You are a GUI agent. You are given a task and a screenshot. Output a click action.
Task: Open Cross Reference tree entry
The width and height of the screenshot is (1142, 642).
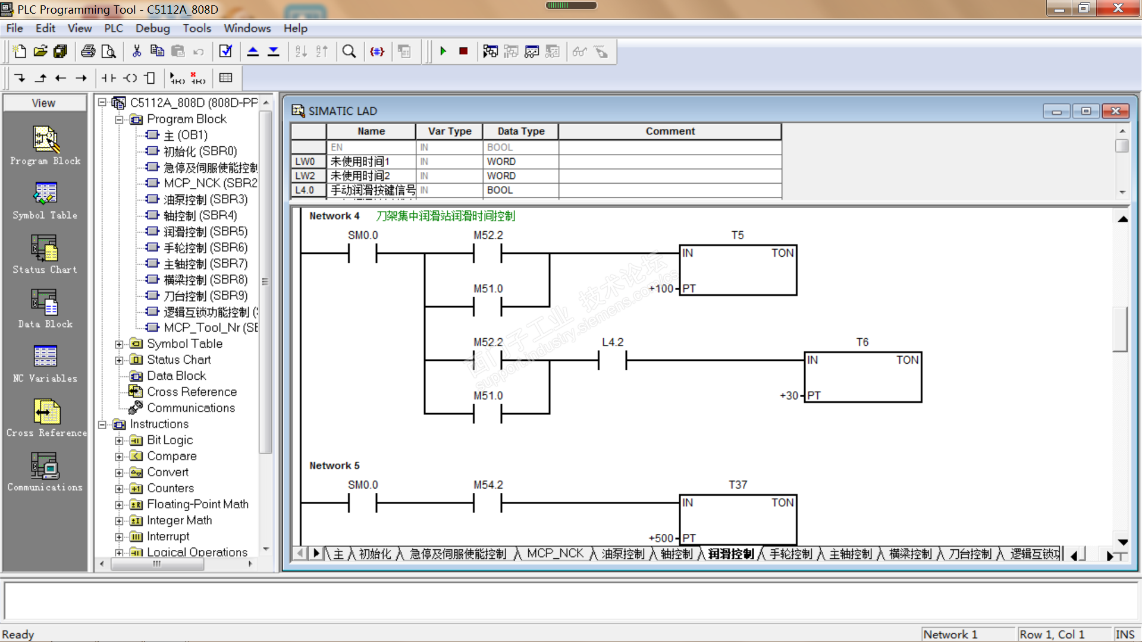pos(192,392)
